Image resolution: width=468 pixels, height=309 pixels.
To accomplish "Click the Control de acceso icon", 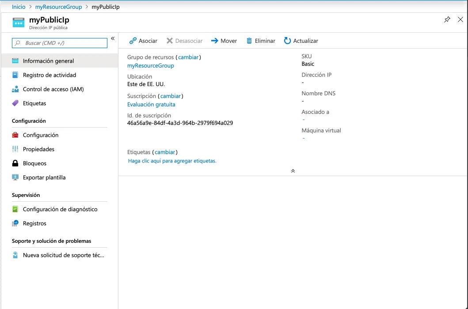I will (x=15, y=89).
